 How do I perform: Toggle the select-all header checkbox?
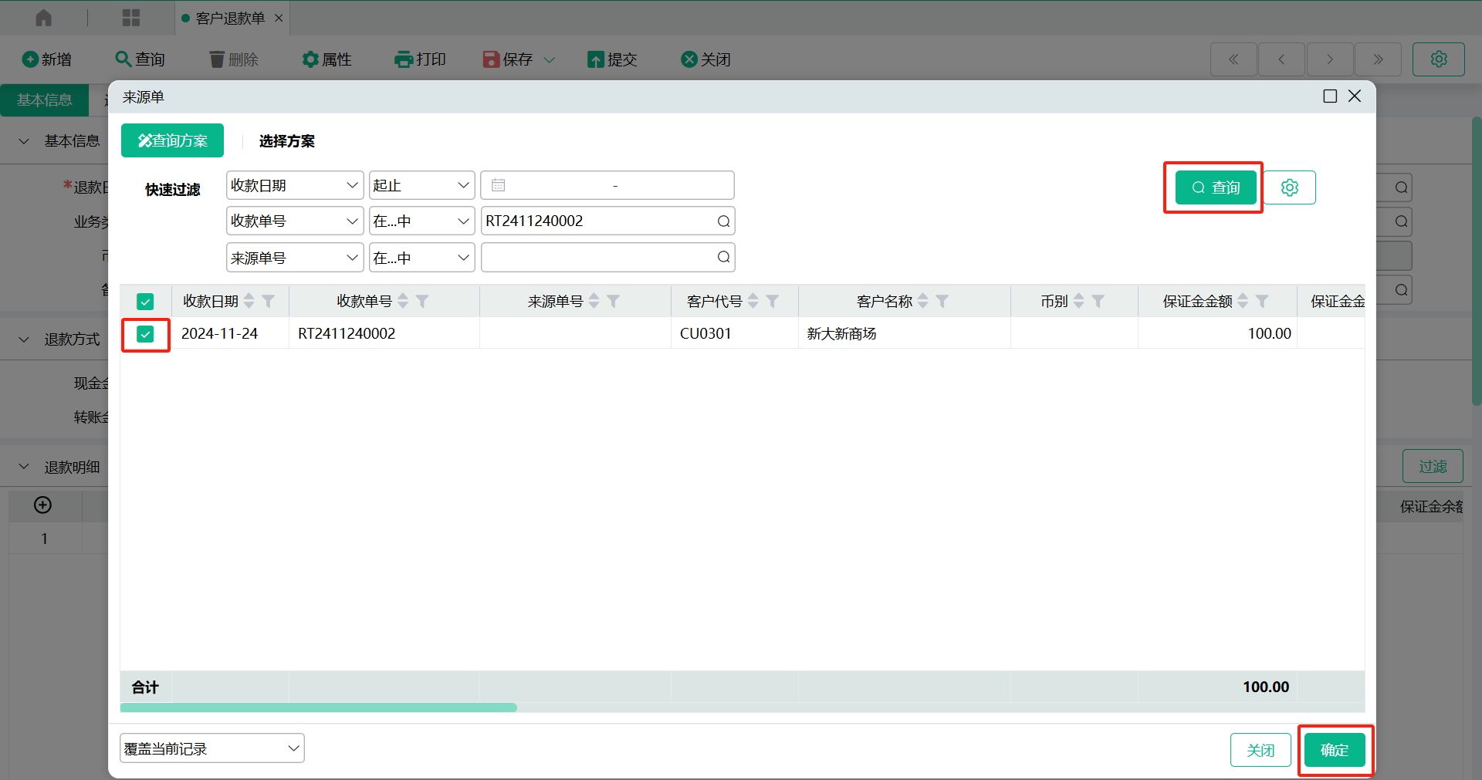(x=145, y=302)
